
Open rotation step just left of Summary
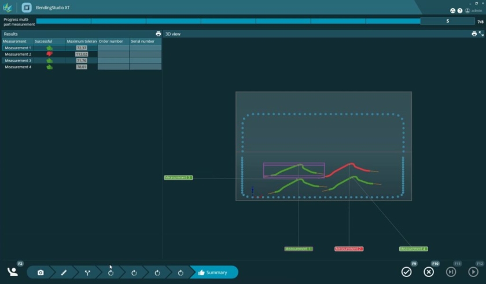tap(181, 272)
